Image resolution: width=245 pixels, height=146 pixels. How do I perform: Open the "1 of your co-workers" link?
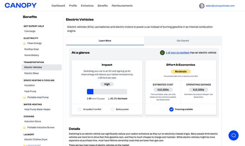[x=178, y=53]
